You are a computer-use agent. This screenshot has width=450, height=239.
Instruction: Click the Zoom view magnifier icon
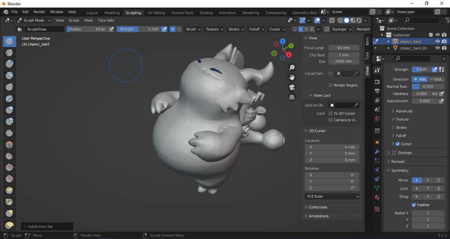click(x=292, y=67)
